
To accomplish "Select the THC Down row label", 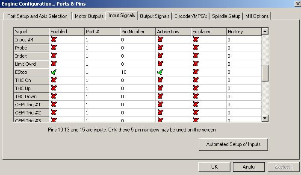I will tap(31, 96).
